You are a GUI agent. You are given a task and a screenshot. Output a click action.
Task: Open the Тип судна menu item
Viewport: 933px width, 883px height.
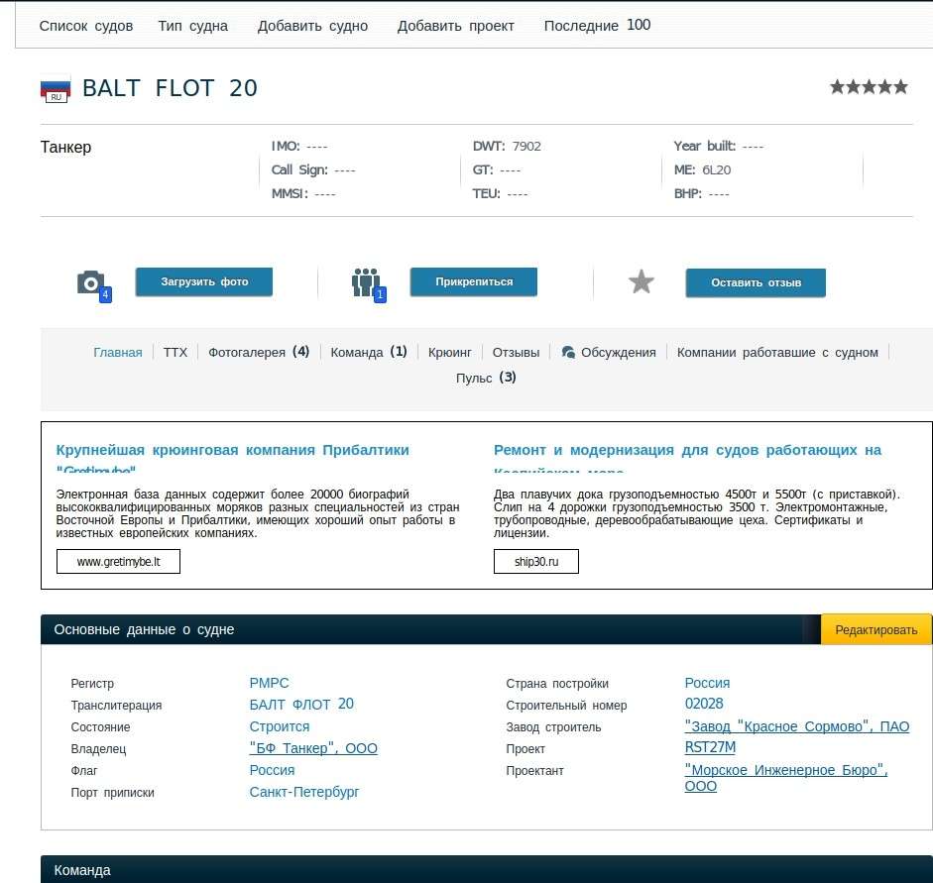point(192,26)
